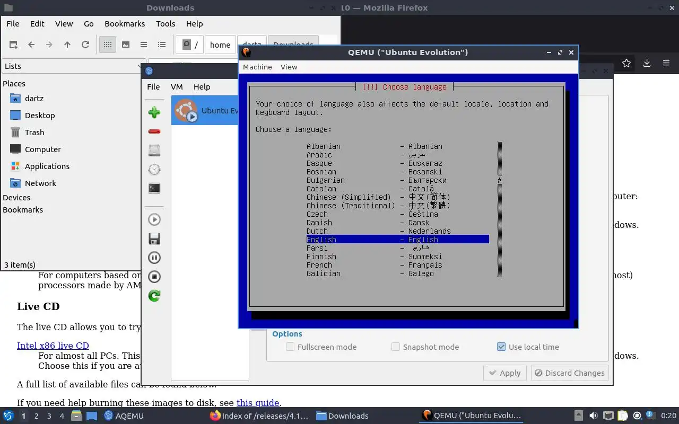The height and width of the screenshot is (424, 679).
Task: Click the Apply button in AQEMU
Action: [x=505, y=373]
